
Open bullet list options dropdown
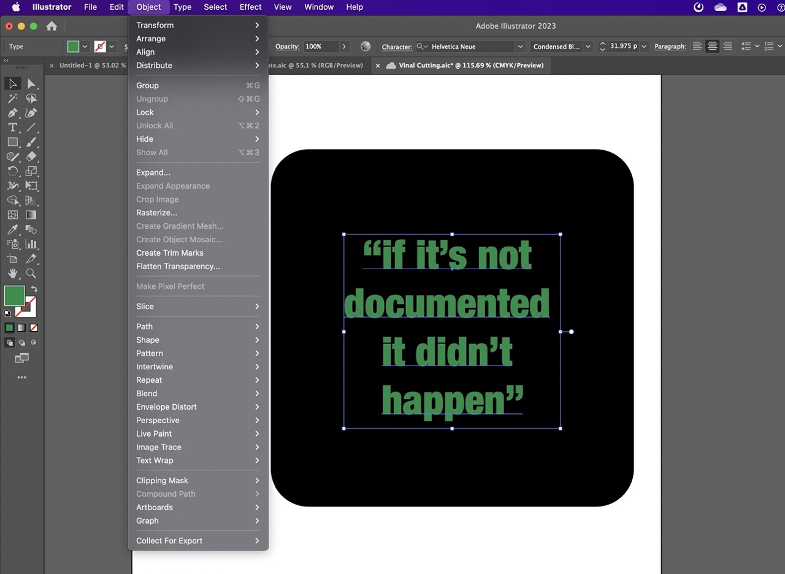coord(757,47)
